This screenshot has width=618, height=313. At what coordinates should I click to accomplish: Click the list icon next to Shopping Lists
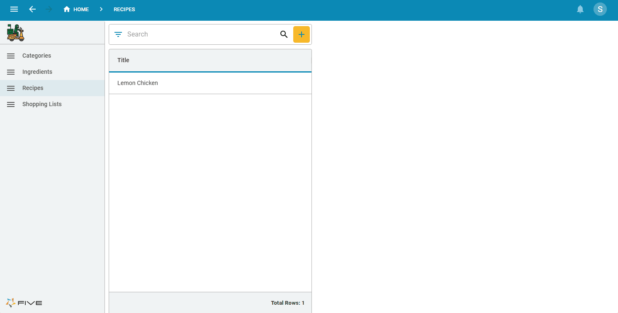tap(10, 104)
